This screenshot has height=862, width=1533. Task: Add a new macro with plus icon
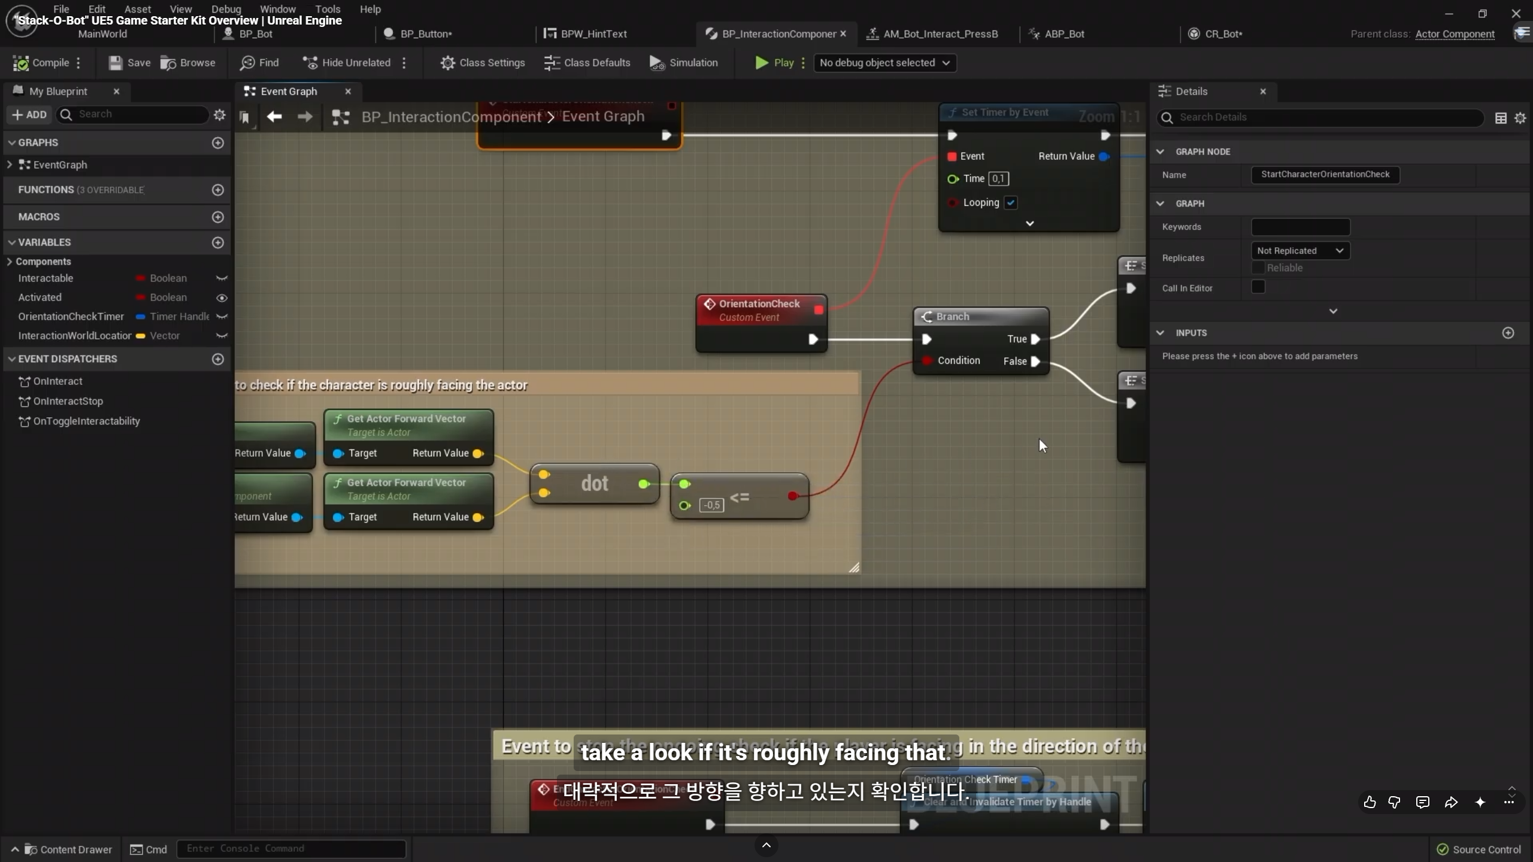pos(218,217)
